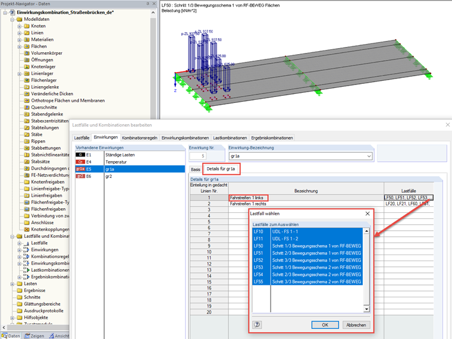The image size is (452, 339).
Task: Expand the Materialien tree node
Action: click(x=19, y=40)
